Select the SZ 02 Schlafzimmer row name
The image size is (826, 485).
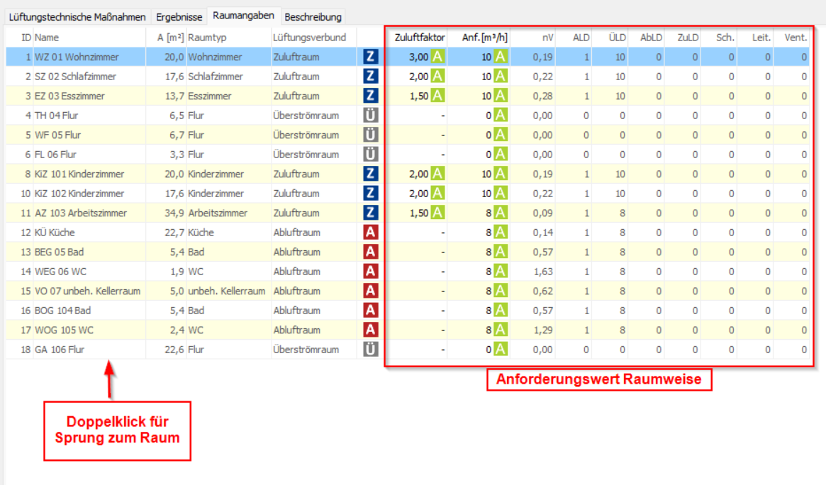coord(75,77)
